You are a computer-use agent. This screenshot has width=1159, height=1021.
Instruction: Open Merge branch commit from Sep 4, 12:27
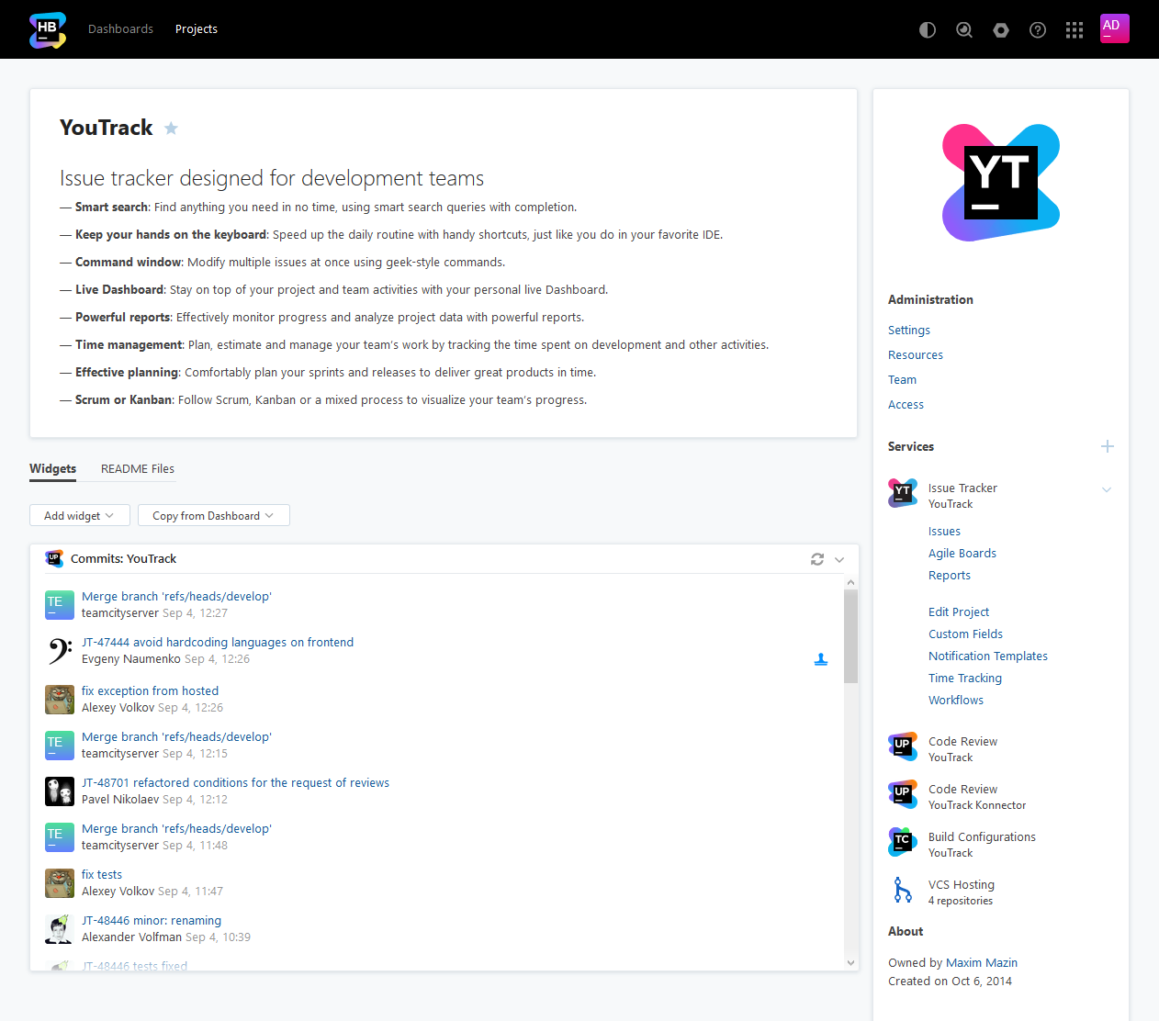coord(176,597)
